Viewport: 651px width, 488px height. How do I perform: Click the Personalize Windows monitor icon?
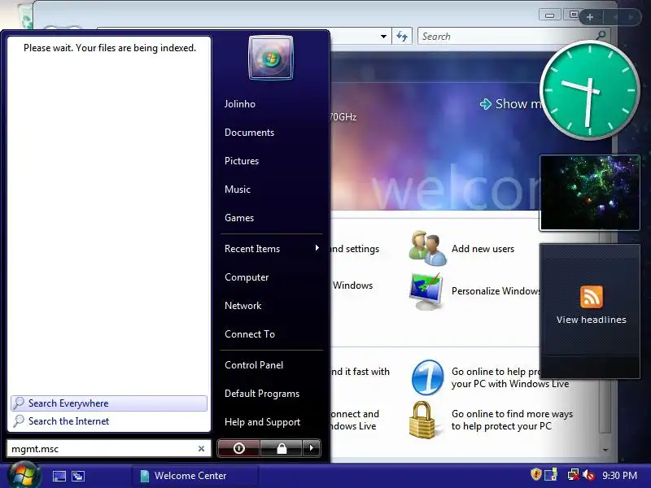(x=426, y=291)
